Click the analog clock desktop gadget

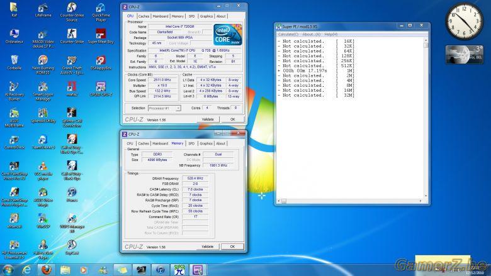[464, 21]
